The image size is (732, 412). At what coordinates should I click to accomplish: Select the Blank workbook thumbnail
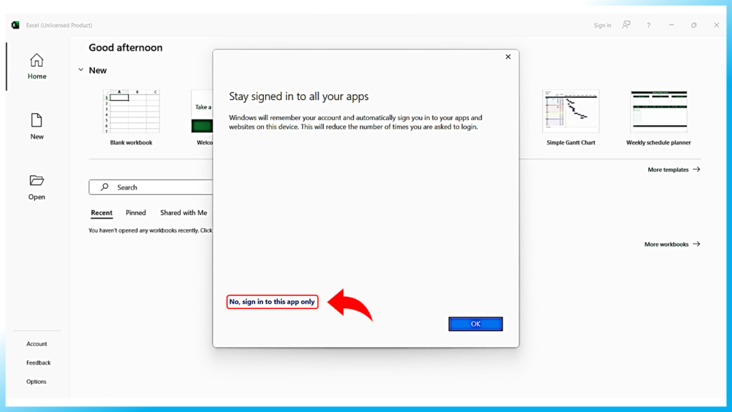click(131, 112)
